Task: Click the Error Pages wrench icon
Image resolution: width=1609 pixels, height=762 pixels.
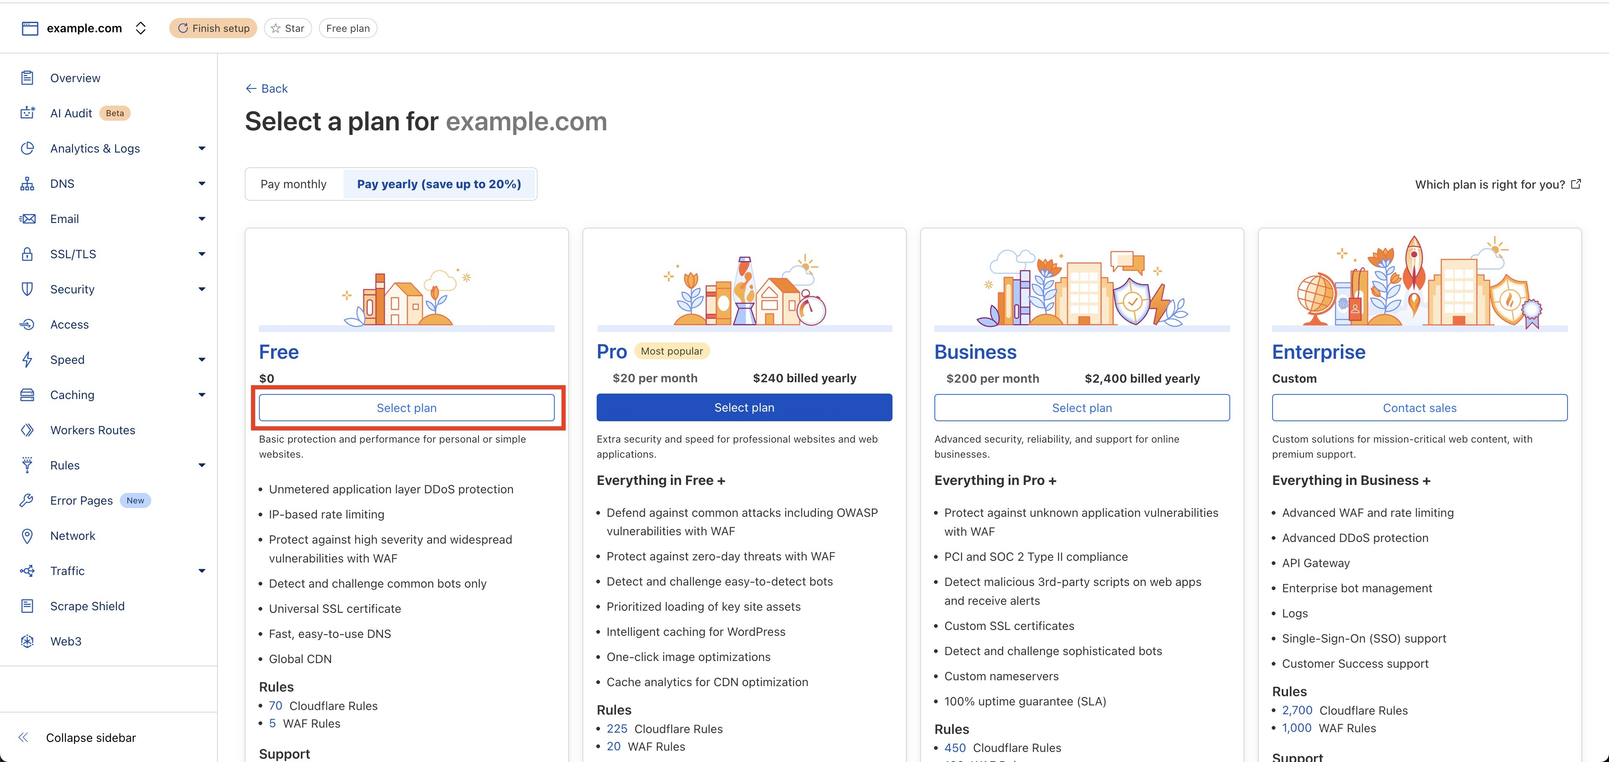Action: [x=27, y=501]
